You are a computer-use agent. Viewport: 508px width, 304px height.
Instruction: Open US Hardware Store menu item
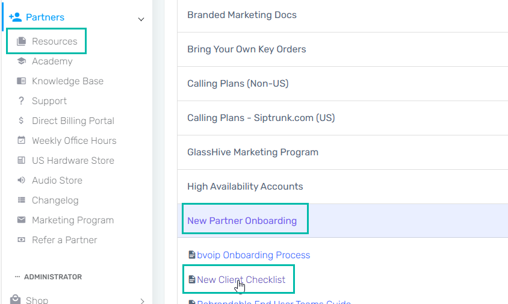tap(73, 160)
